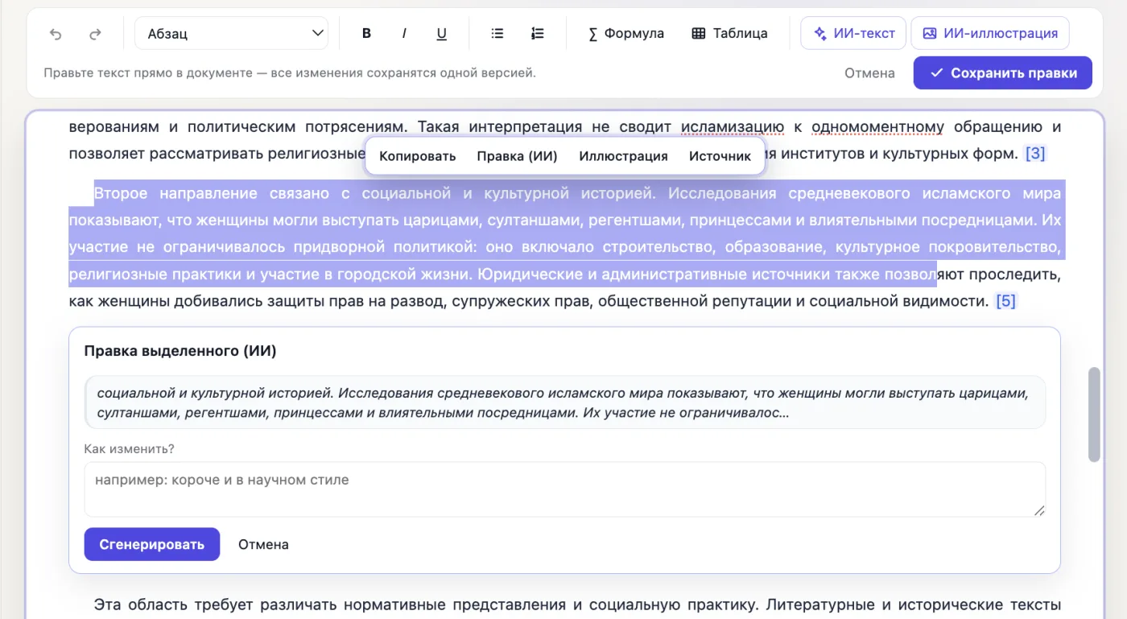Click the Как изменить? label
The height and width of the screenshot is (619, 1127).
(129, 448)
